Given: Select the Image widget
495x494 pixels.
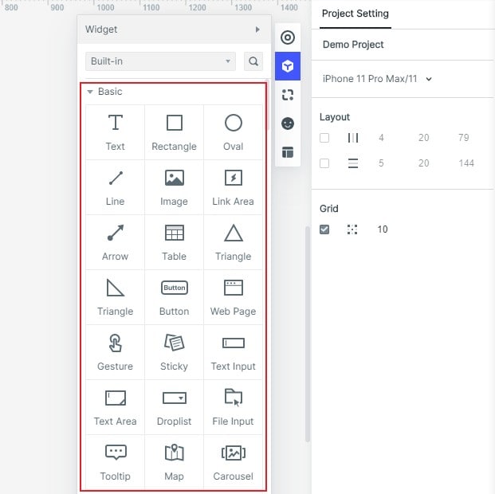Looking at the screenshot, I should (175, 187).
